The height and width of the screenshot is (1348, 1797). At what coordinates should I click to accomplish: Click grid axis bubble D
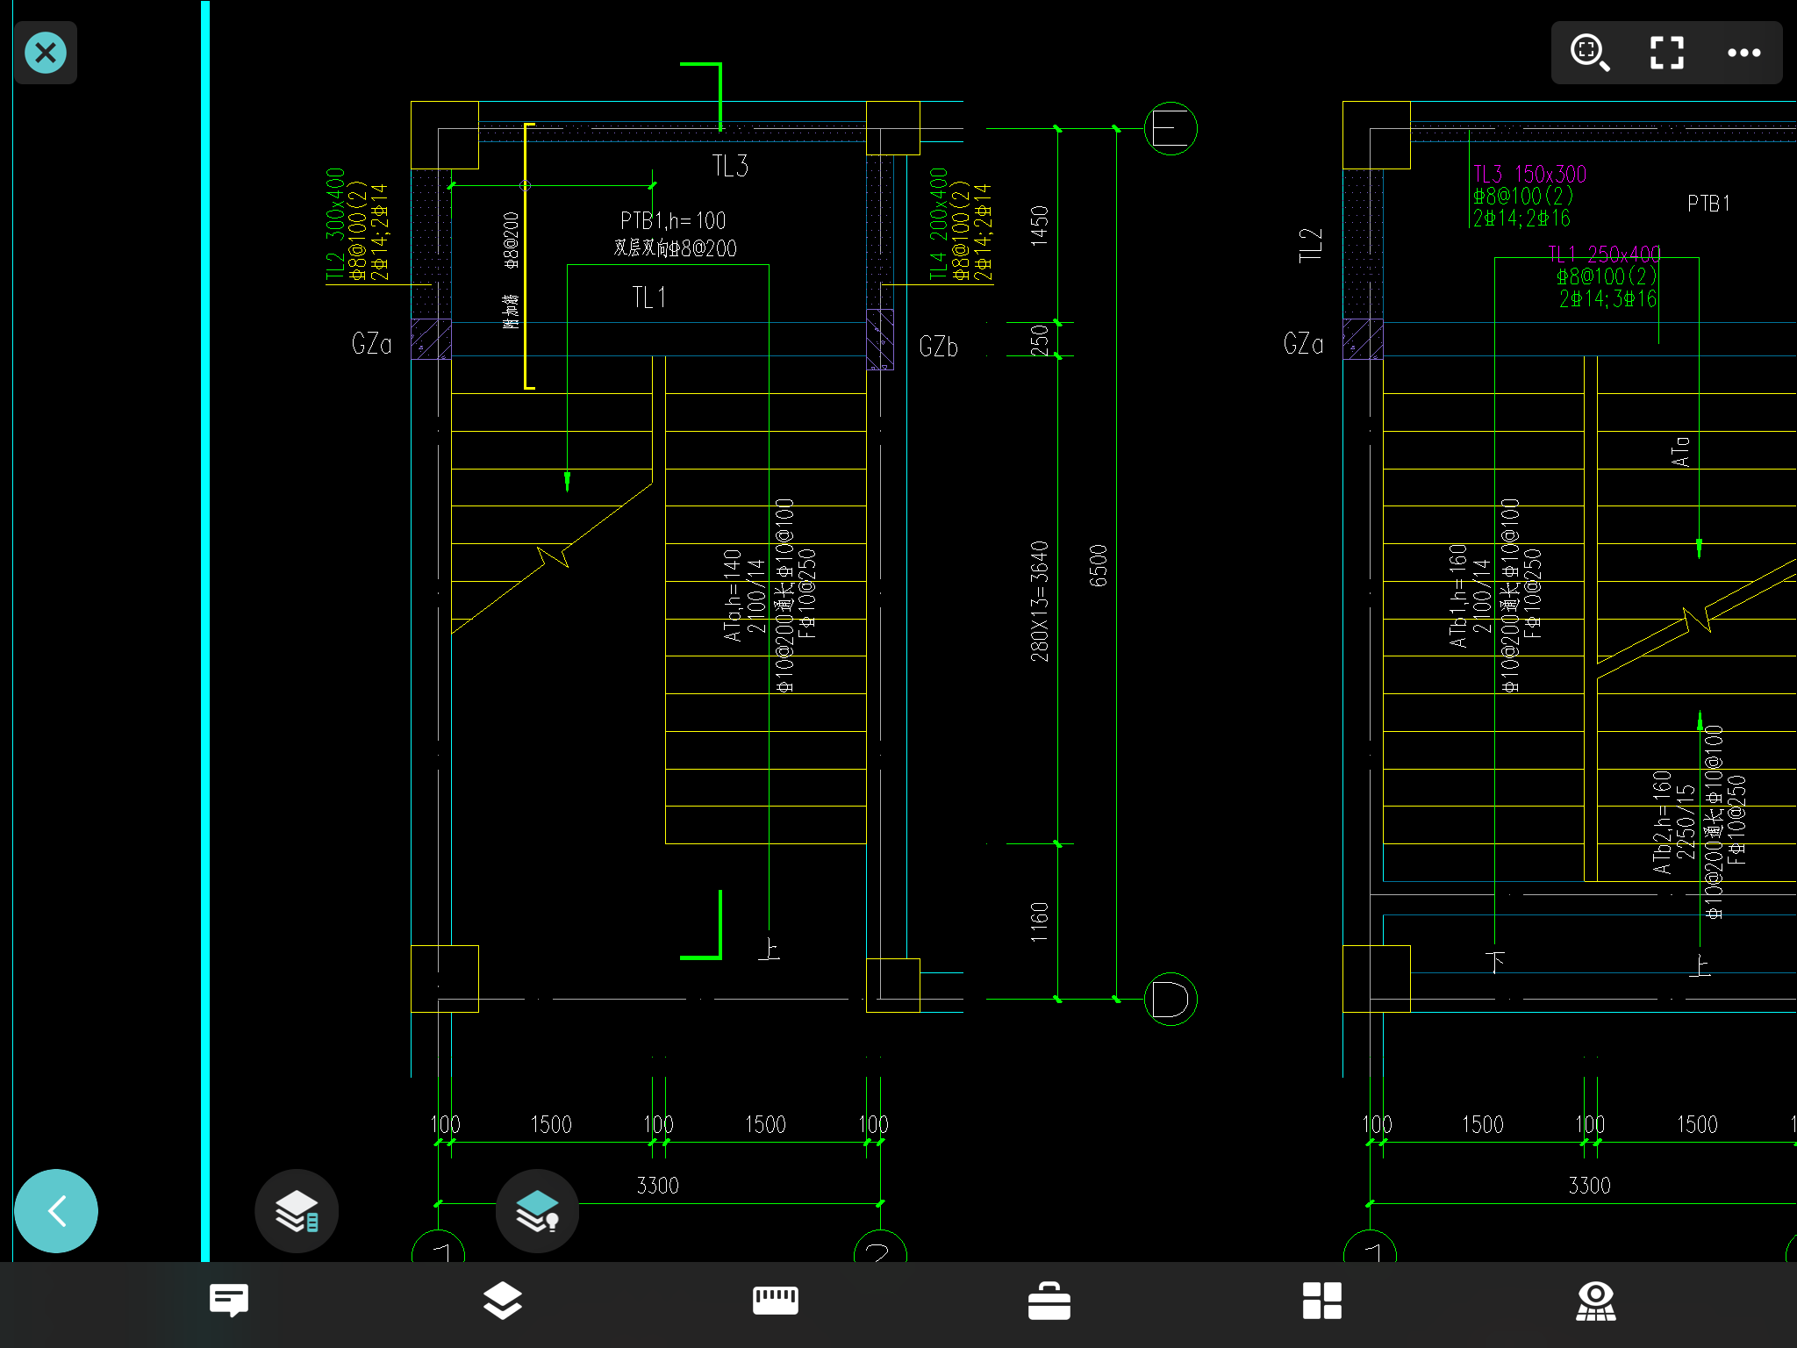click(1171, 999)
